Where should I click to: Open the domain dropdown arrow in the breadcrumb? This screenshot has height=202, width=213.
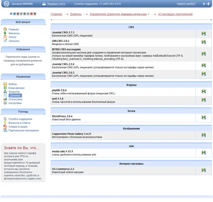(148, 14)
